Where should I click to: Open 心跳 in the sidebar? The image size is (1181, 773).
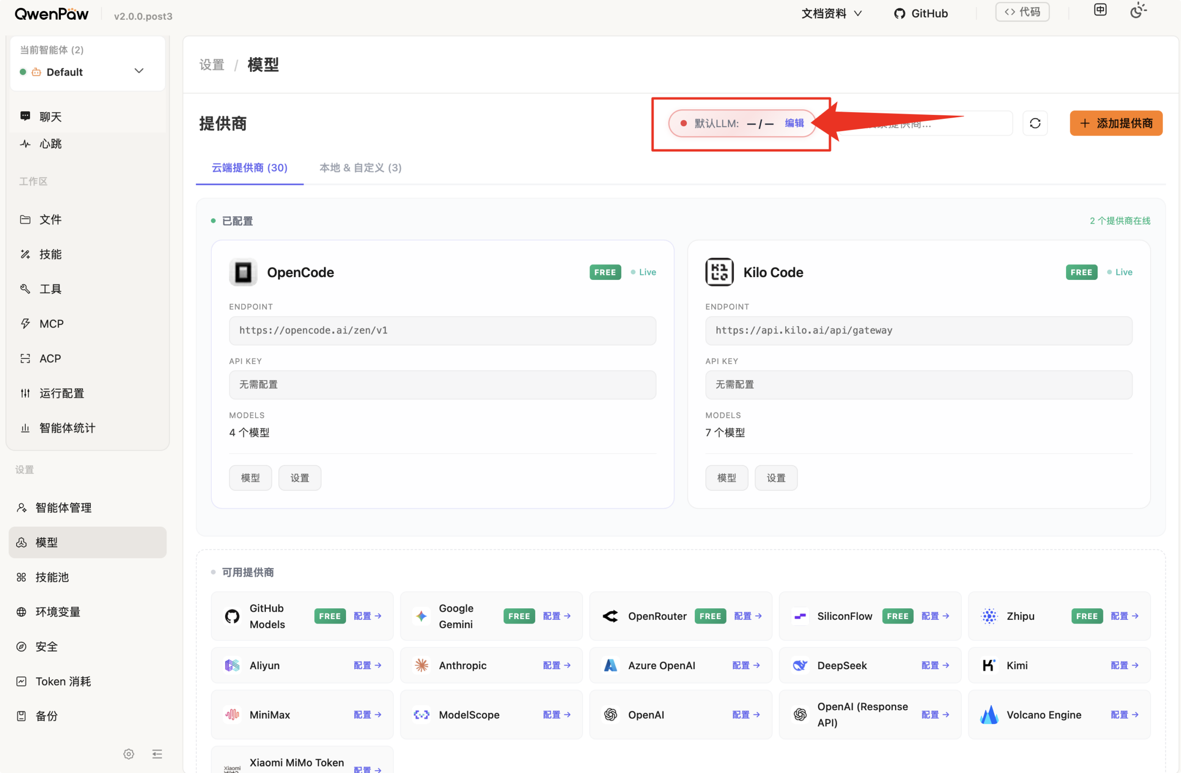(x=87, y=144)
